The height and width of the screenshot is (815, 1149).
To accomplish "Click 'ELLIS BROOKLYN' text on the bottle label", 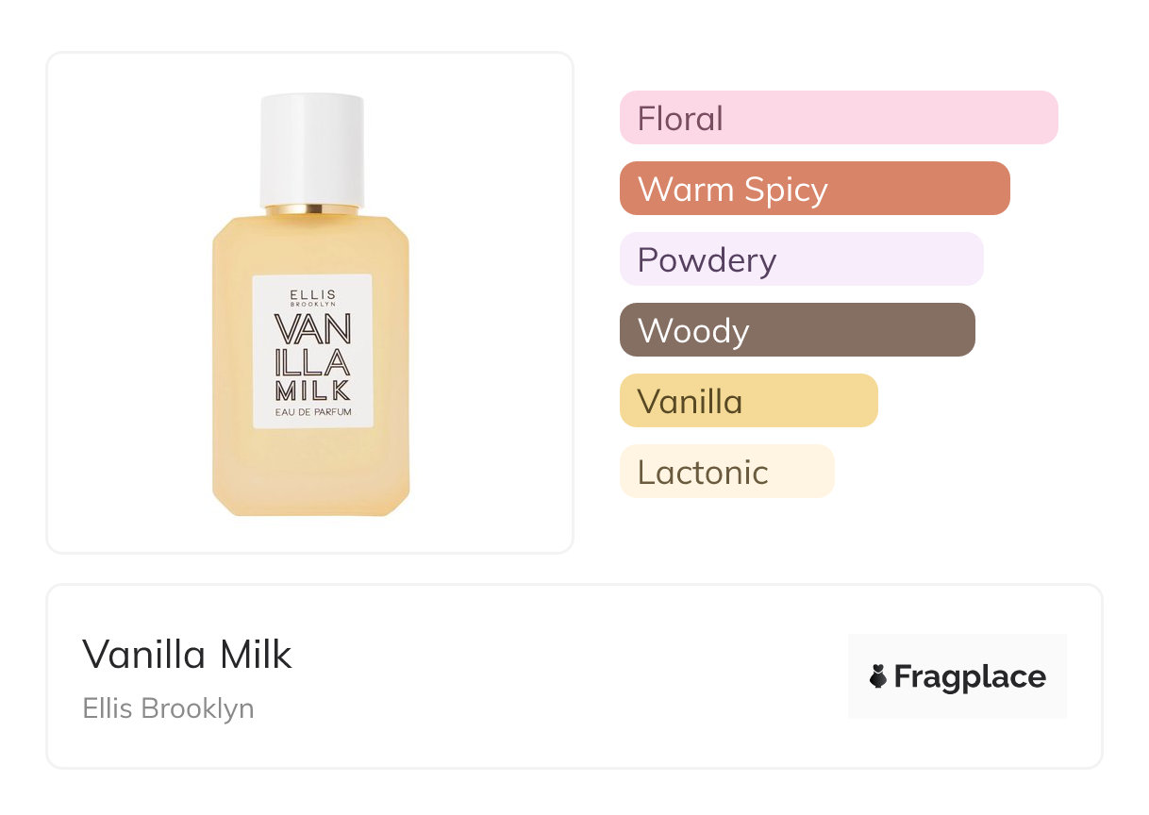I will click(313, 295).
